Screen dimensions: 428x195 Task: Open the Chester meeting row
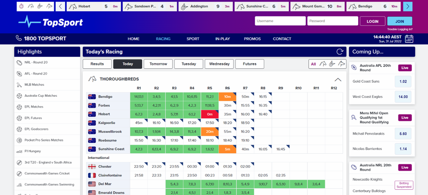[108, 167]
